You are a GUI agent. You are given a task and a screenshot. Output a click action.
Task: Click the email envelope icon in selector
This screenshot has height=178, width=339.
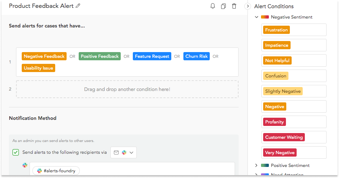coord(116,152)
